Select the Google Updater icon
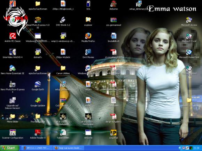Viewport: 202px width, 151px height. pyautogui.click(x=38, y=100)
